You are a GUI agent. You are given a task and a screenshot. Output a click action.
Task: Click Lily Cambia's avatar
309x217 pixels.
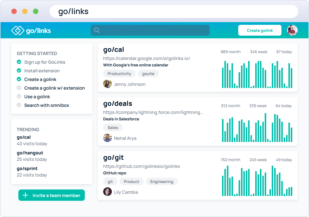[108, 192]
